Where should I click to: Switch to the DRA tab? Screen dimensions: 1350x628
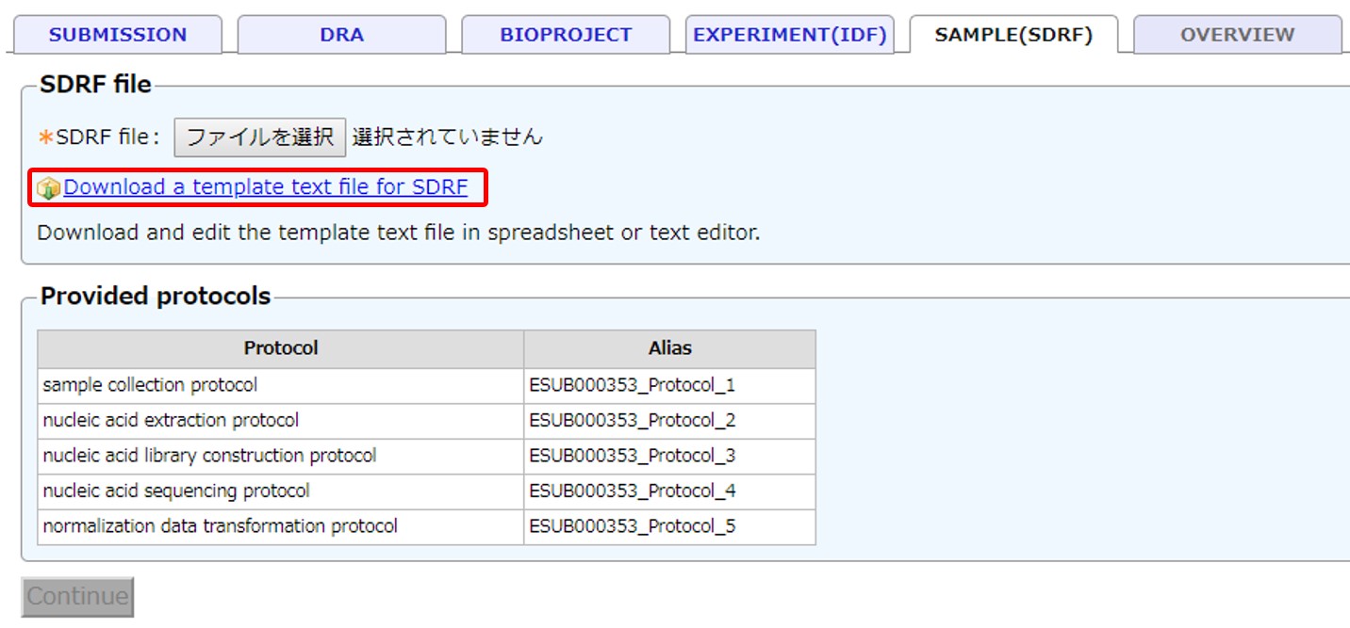point(341,35)
